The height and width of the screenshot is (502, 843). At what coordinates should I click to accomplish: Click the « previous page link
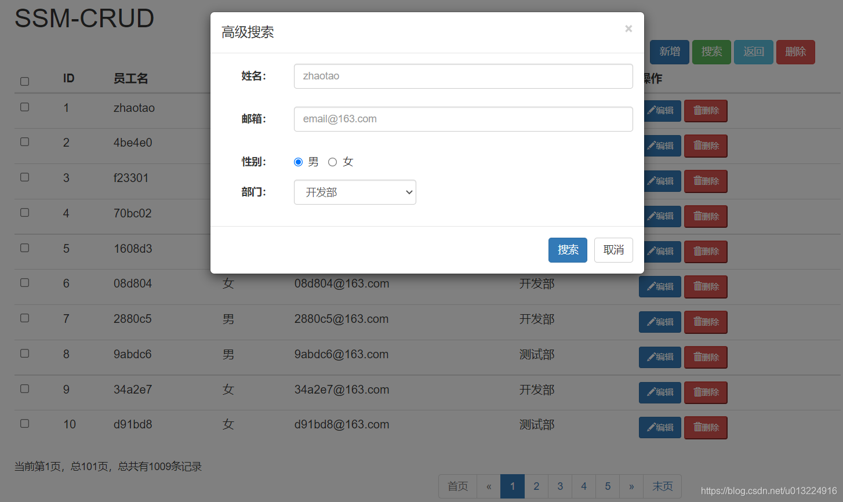pos(489,486)
